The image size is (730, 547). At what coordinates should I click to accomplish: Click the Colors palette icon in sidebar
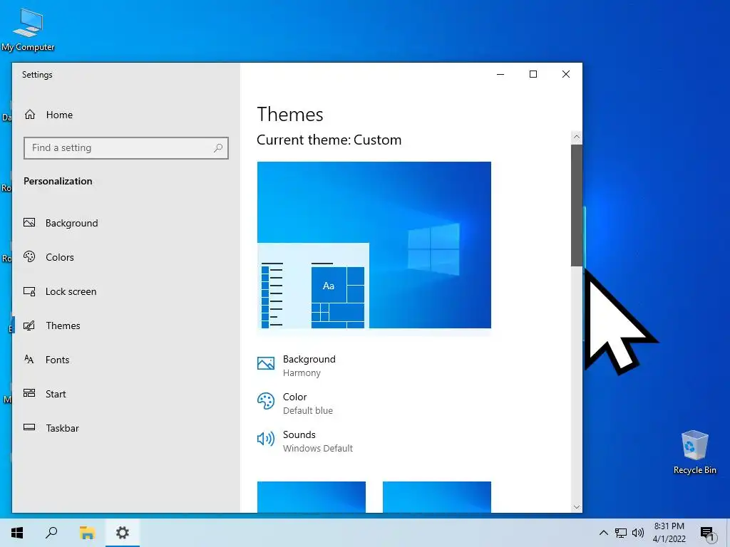[29, 256]
